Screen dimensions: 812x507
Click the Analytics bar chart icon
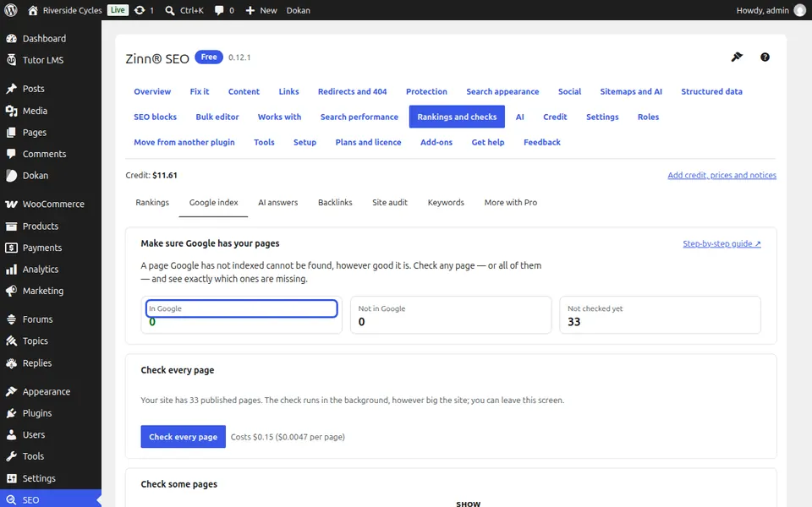pos(11,269)
